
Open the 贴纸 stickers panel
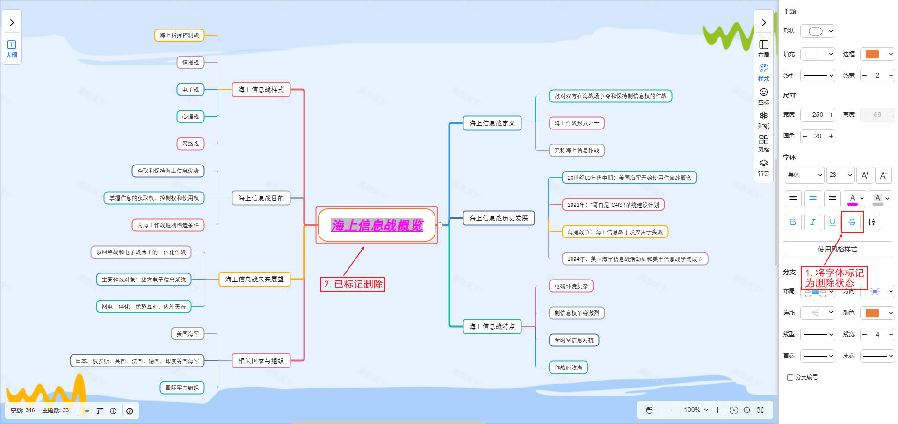click(x=763, y=119)
